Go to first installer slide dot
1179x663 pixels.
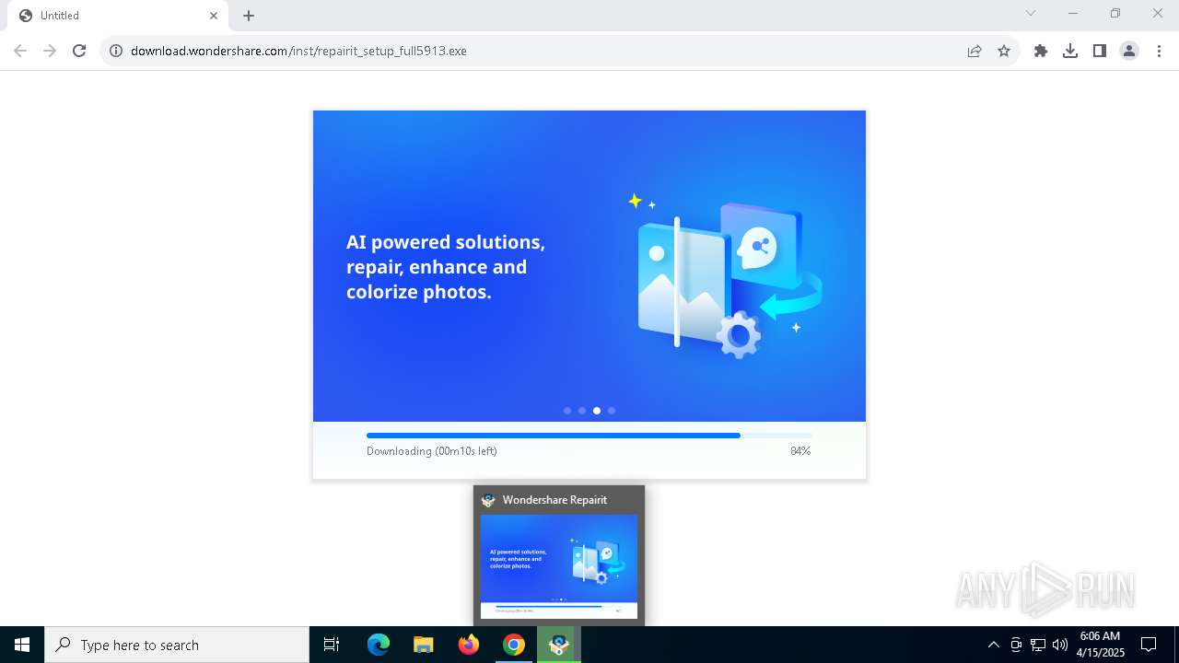[567, 411]
